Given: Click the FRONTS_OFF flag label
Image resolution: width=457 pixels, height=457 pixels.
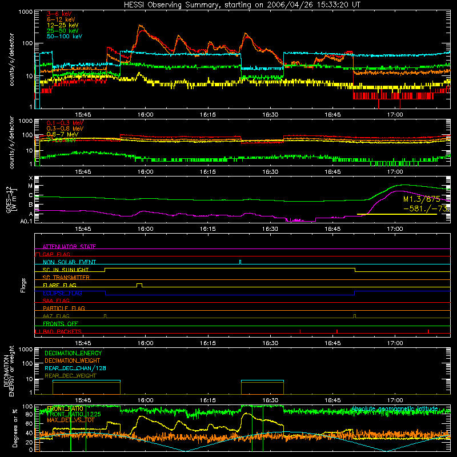Looking at the screenshot, I should 61,323.
